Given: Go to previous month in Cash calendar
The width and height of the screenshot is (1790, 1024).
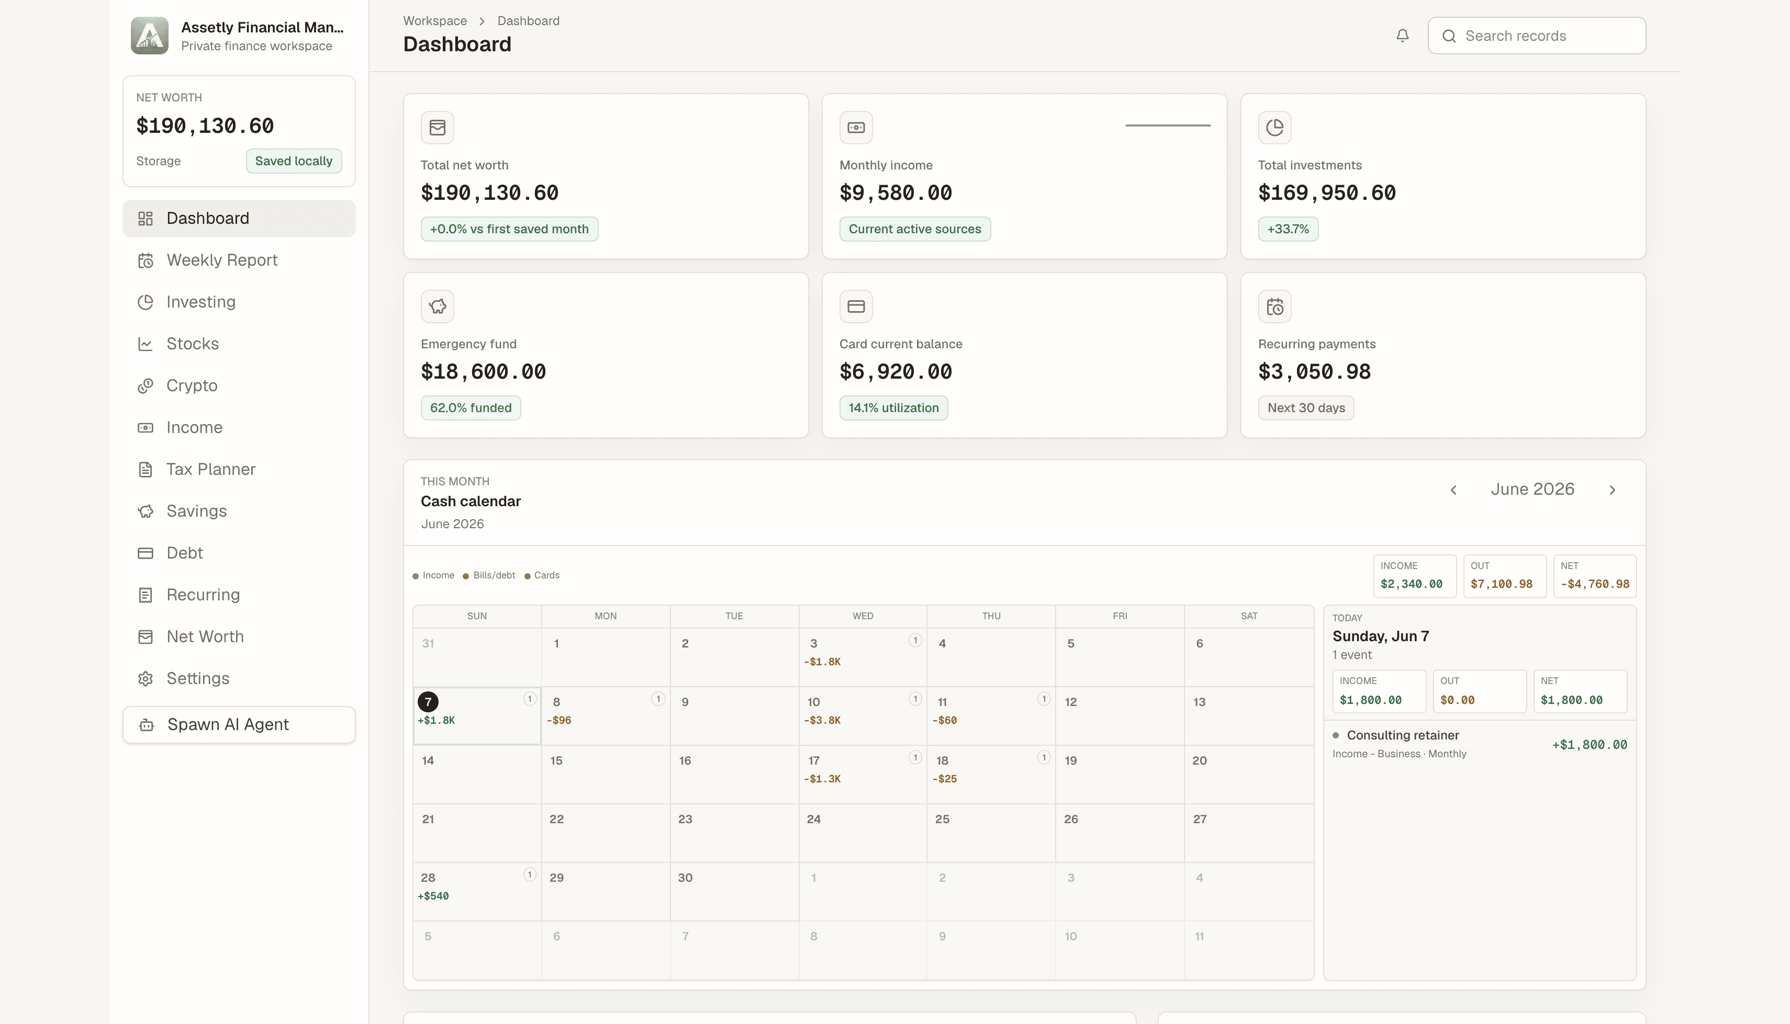Looking at the screenshot, I should click(x=1453, y=490).
